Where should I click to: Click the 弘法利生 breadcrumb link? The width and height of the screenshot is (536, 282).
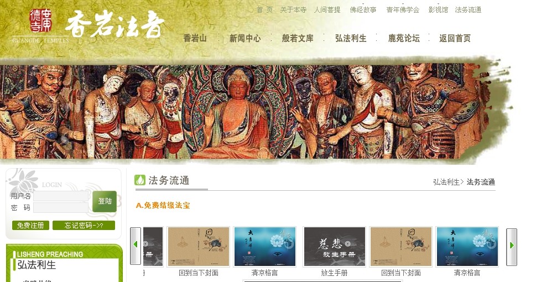pos(446,182)
